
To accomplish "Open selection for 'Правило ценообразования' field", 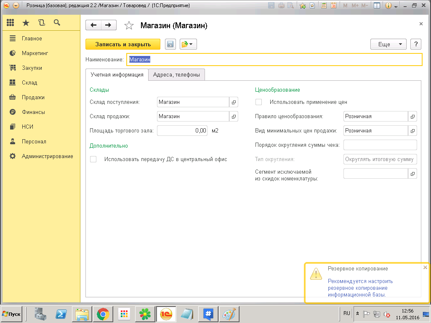I will click(x=412, y=116).
